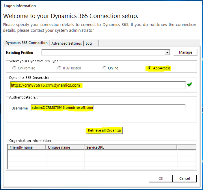Click the ServiceURL column header
This screenshot has height=190, width=203.
pos(131,147)
